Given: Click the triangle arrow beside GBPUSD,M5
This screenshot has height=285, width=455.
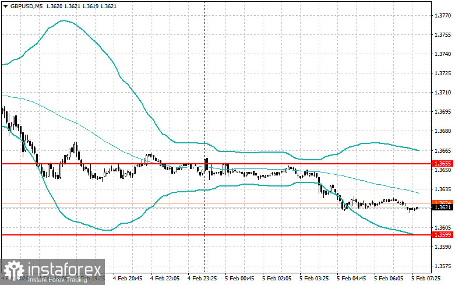Looking at the screenshot, I should tap(5, 6).
